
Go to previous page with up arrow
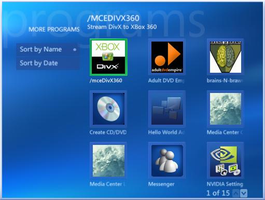click(x=236, y=193)
